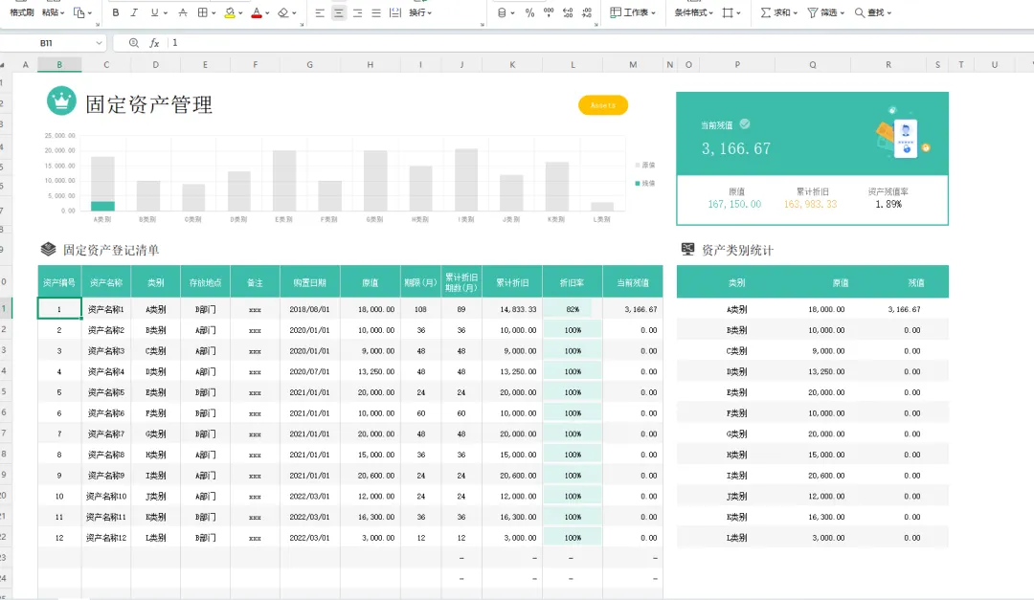Image resolution: width=1034 pixels, height=600 pixels.
Task: Align text to the left
Action: 320,12
